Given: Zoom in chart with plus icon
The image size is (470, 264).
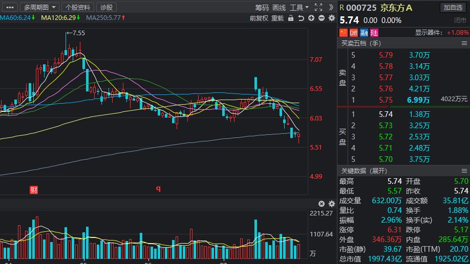Looking at the screenshot, I should click(311, 18).
